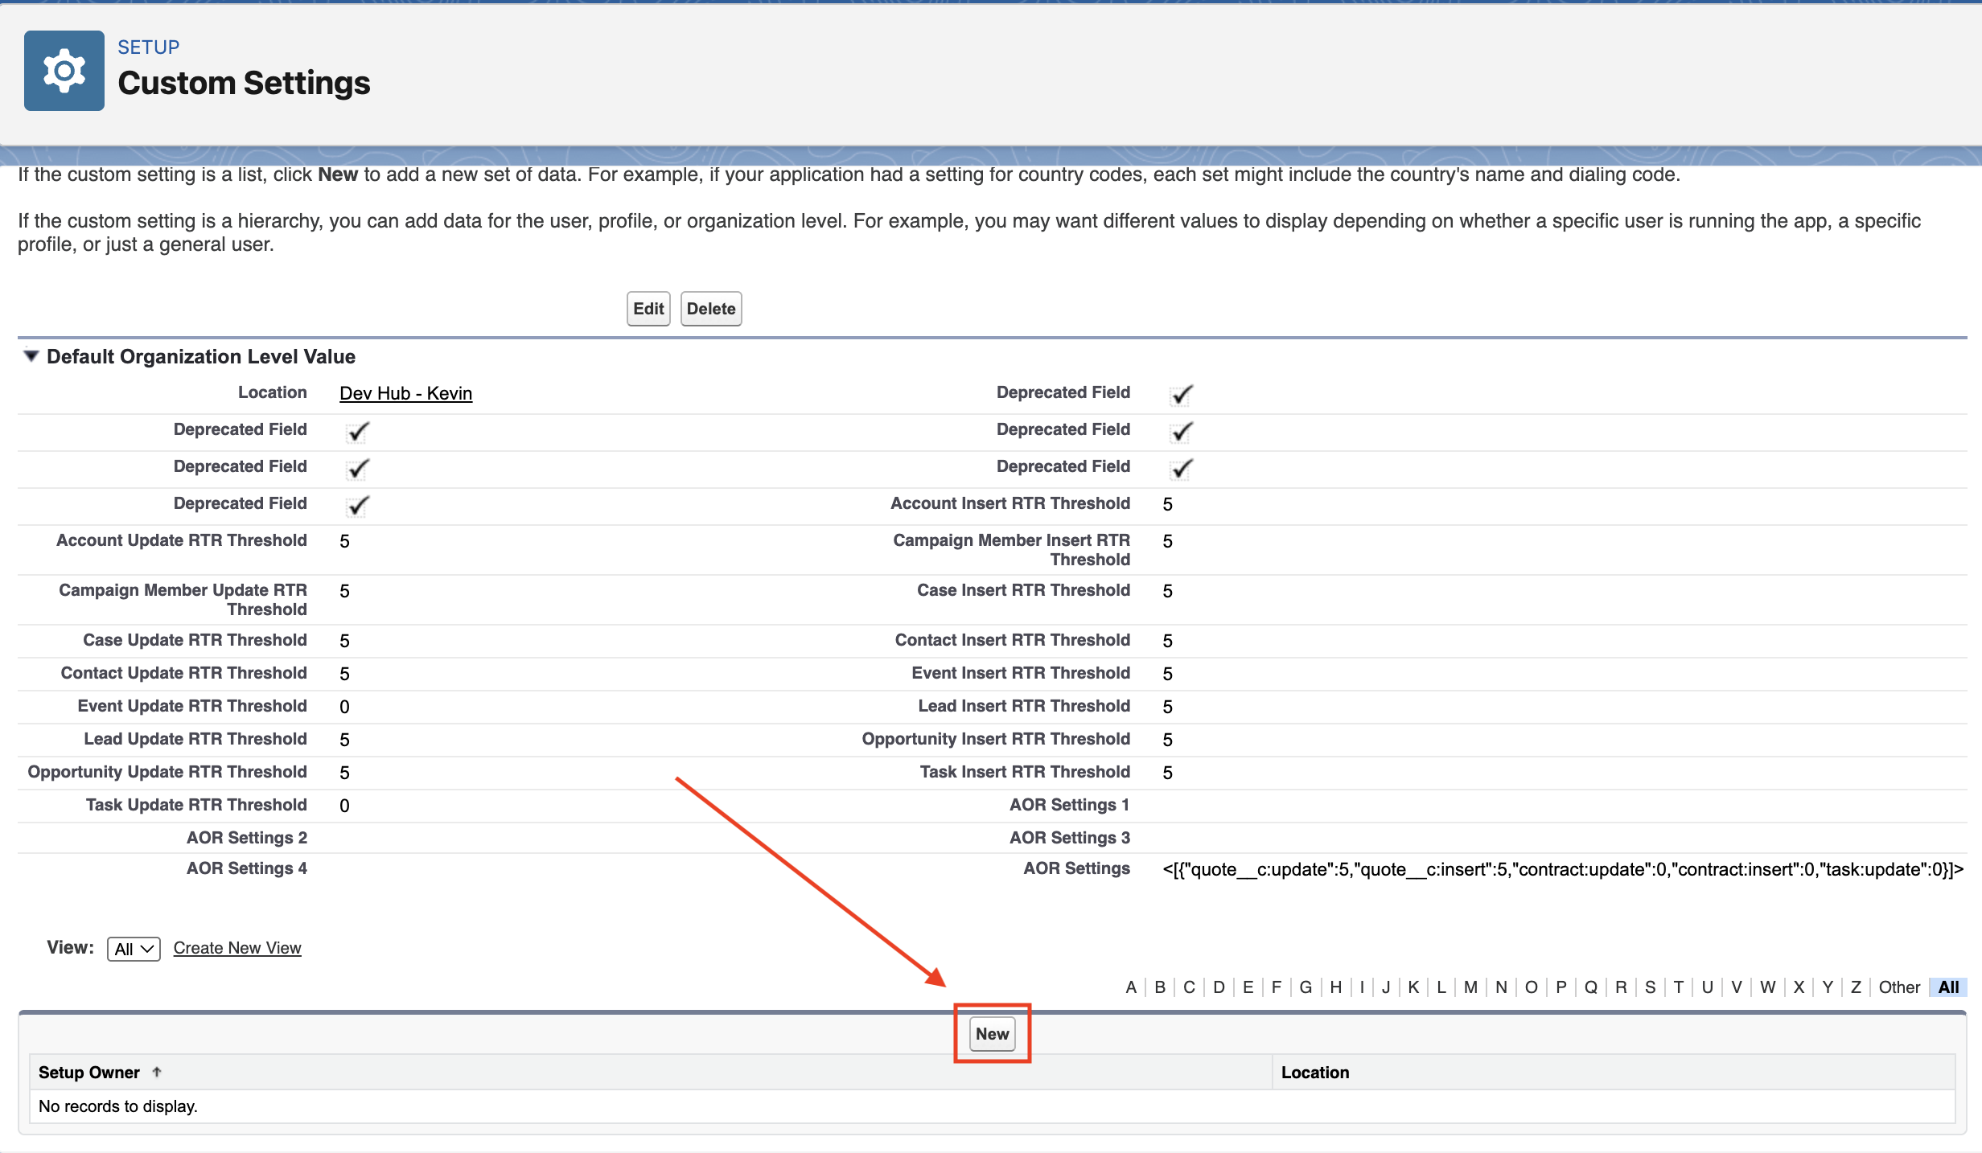This screenshot has height=1153, width=1982.
Task: Filter list by letter Z
Action: pyautogui.click(x=1855, y=987)
